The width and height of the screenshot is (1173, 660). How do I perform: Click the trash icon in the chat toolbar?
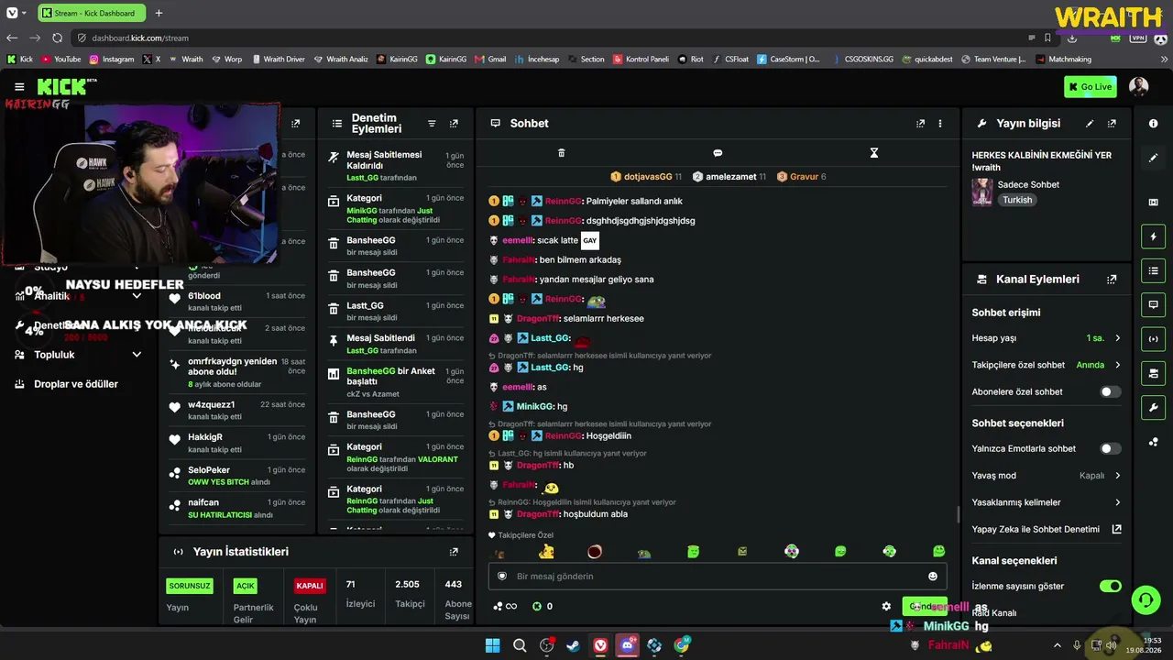coord(562,153)
